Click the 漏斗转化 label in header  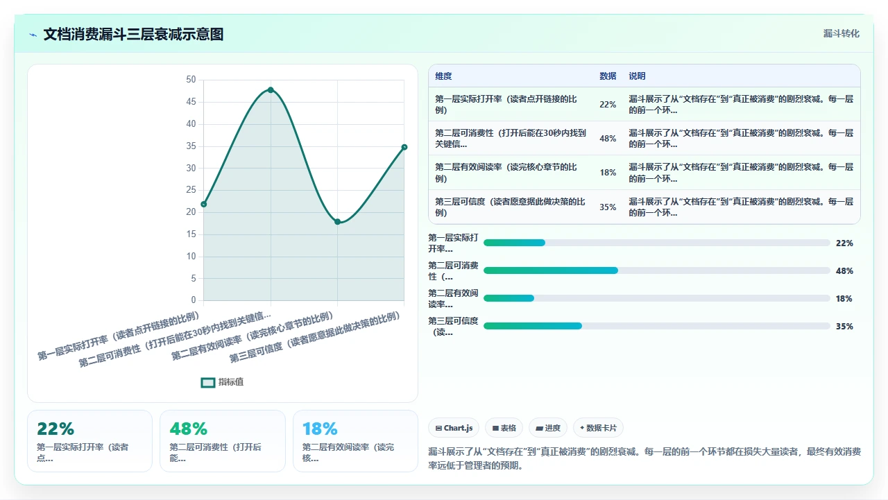pos(841,33)
